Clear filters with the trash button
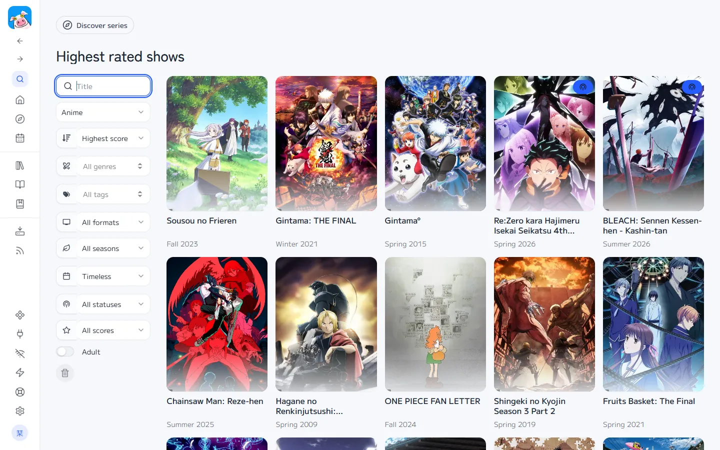This screenshot has width=720, height=450. coord(65,373)
